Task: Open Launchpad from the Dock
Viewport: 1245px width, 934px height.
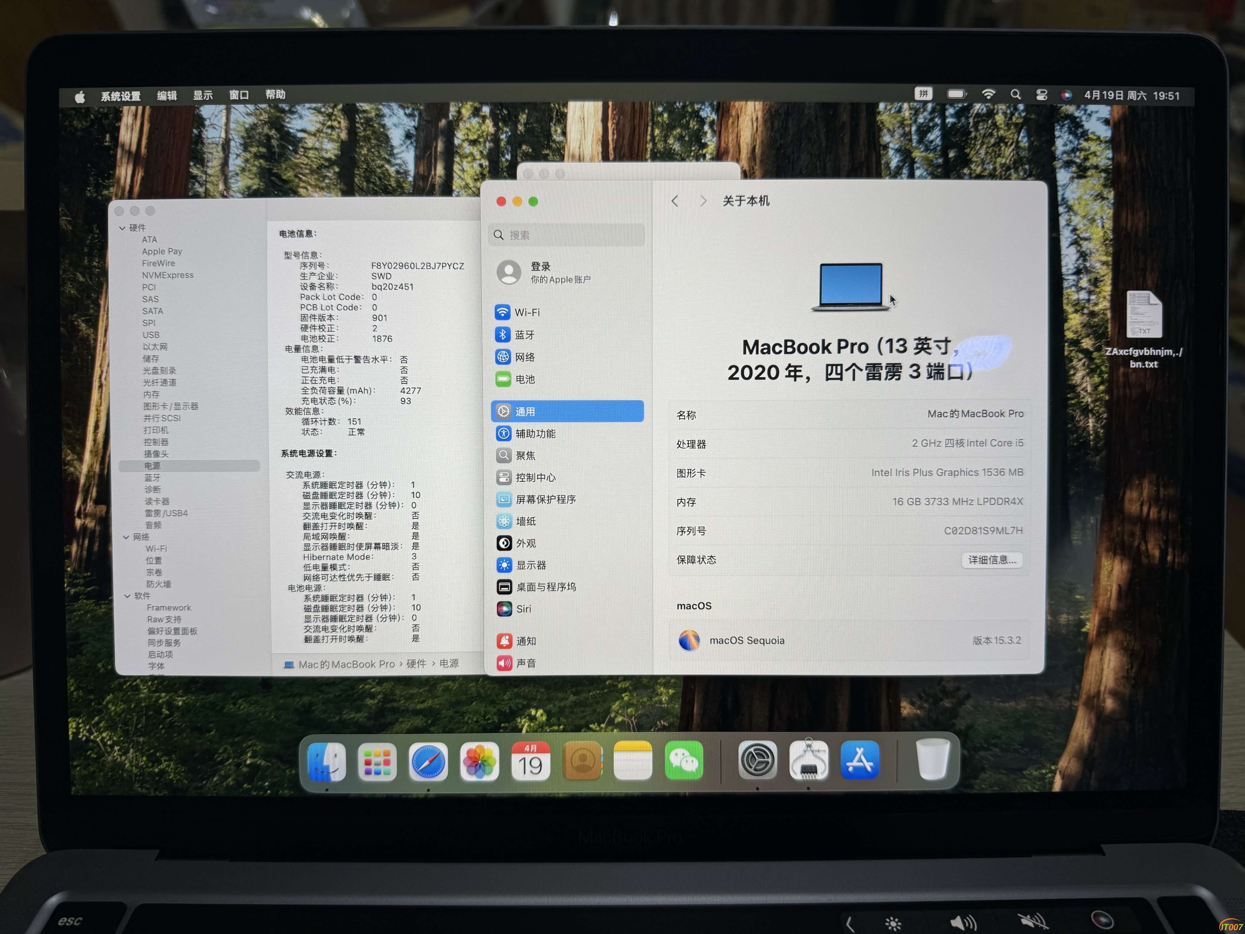Action: (377, 762)
